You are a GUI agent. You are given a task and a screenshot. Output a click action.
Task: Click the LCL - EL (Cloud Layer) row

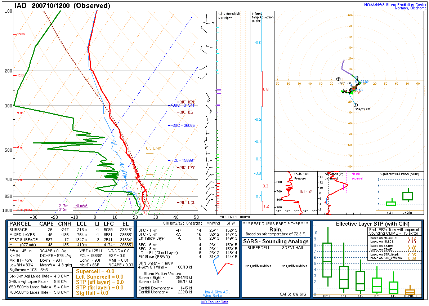tap(187, 253)
